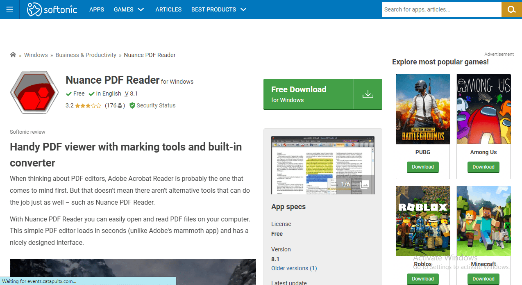
Task: Click the Softonic review label
Action: coord(27,132)
